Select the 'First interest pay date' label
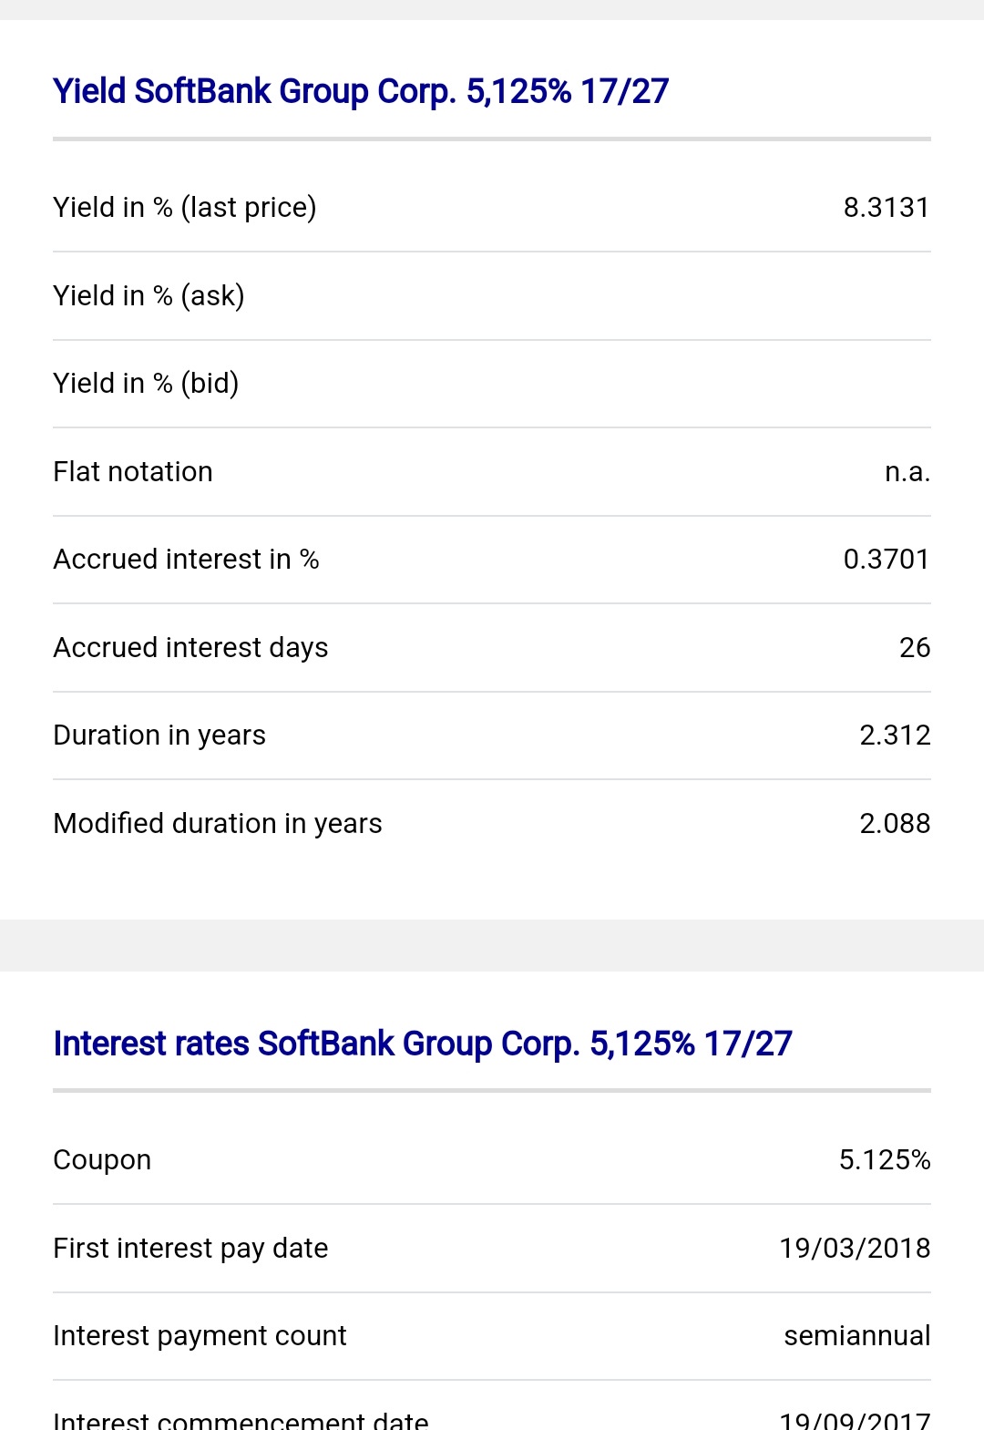This screenshot has height=1430, width=984. coord(190,1249)
